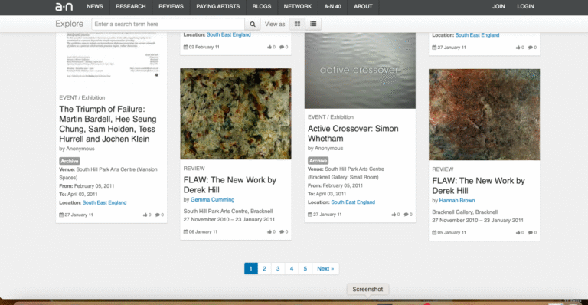Open The Triumph of Failure exhibition title
Image resolution: width=588 pixels, height=305 pixels.
108,124
